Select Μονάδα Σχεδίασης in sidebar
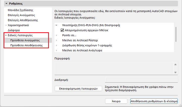Image resolution: width=182 pixels, height=107 pixels. (x=21, y=10)
